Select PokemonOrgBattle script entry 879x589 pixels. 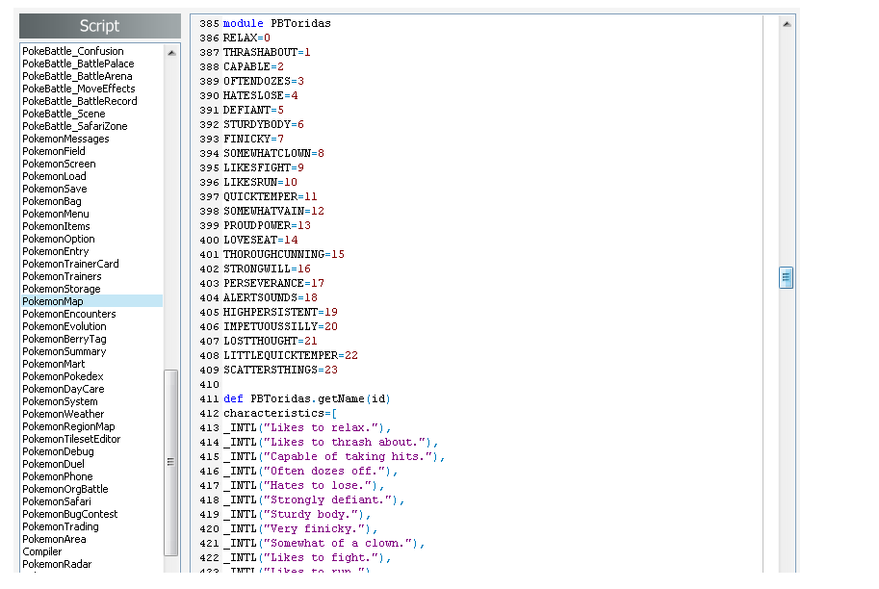point(65,489)
